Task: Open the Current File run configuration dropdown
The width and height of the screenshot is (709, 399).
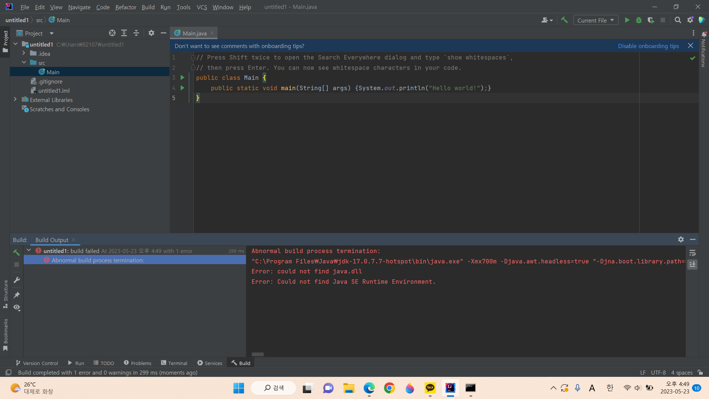Action: [x=596, y=20]
